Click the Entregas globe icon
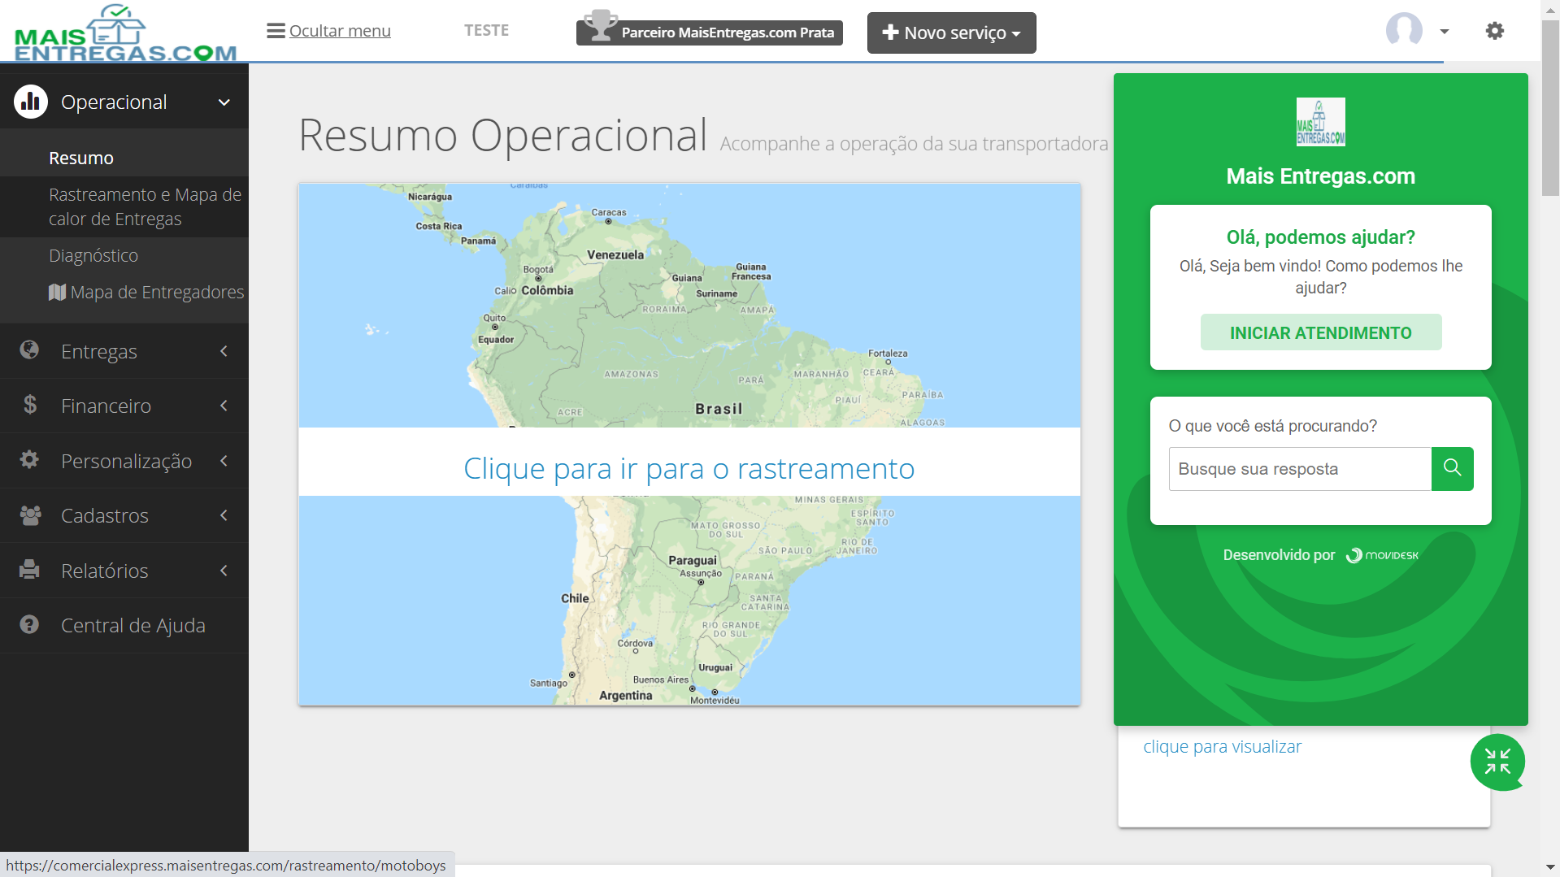This screenshot has height=877, width=1560. pos(29,350)
